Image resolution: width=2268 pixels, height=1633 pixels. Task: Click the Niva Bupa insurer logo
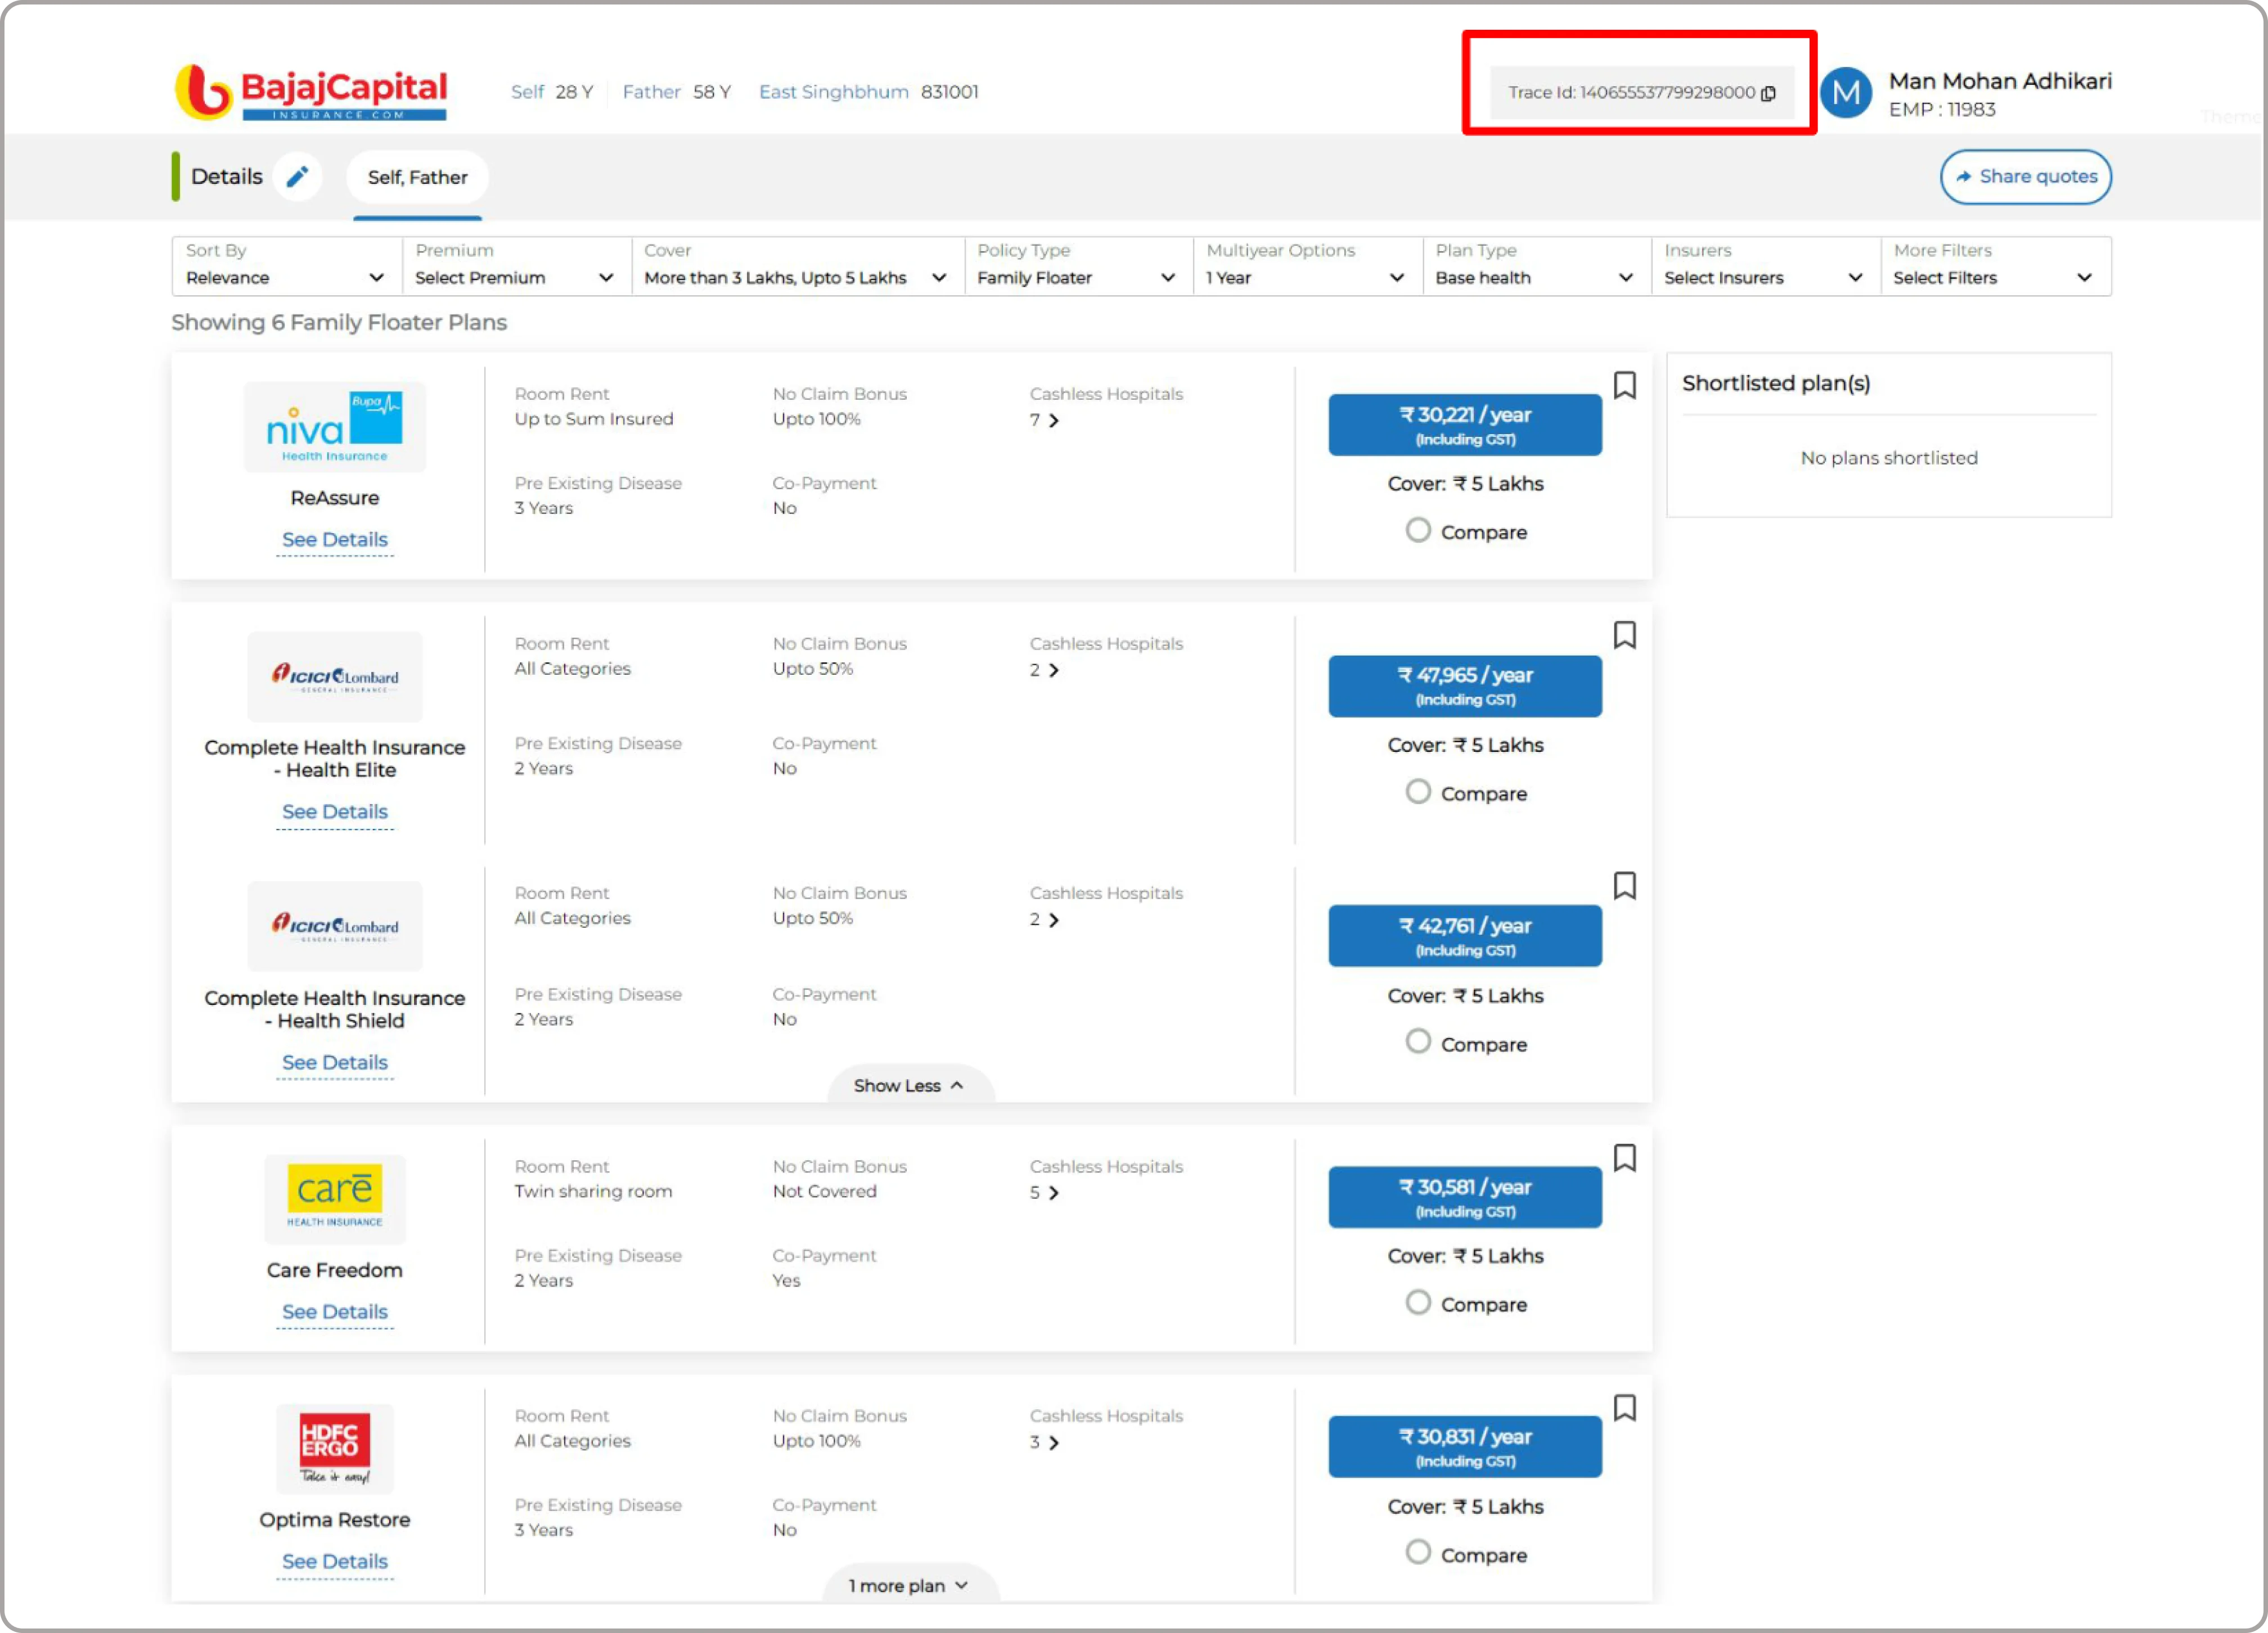tap(334, 427)
